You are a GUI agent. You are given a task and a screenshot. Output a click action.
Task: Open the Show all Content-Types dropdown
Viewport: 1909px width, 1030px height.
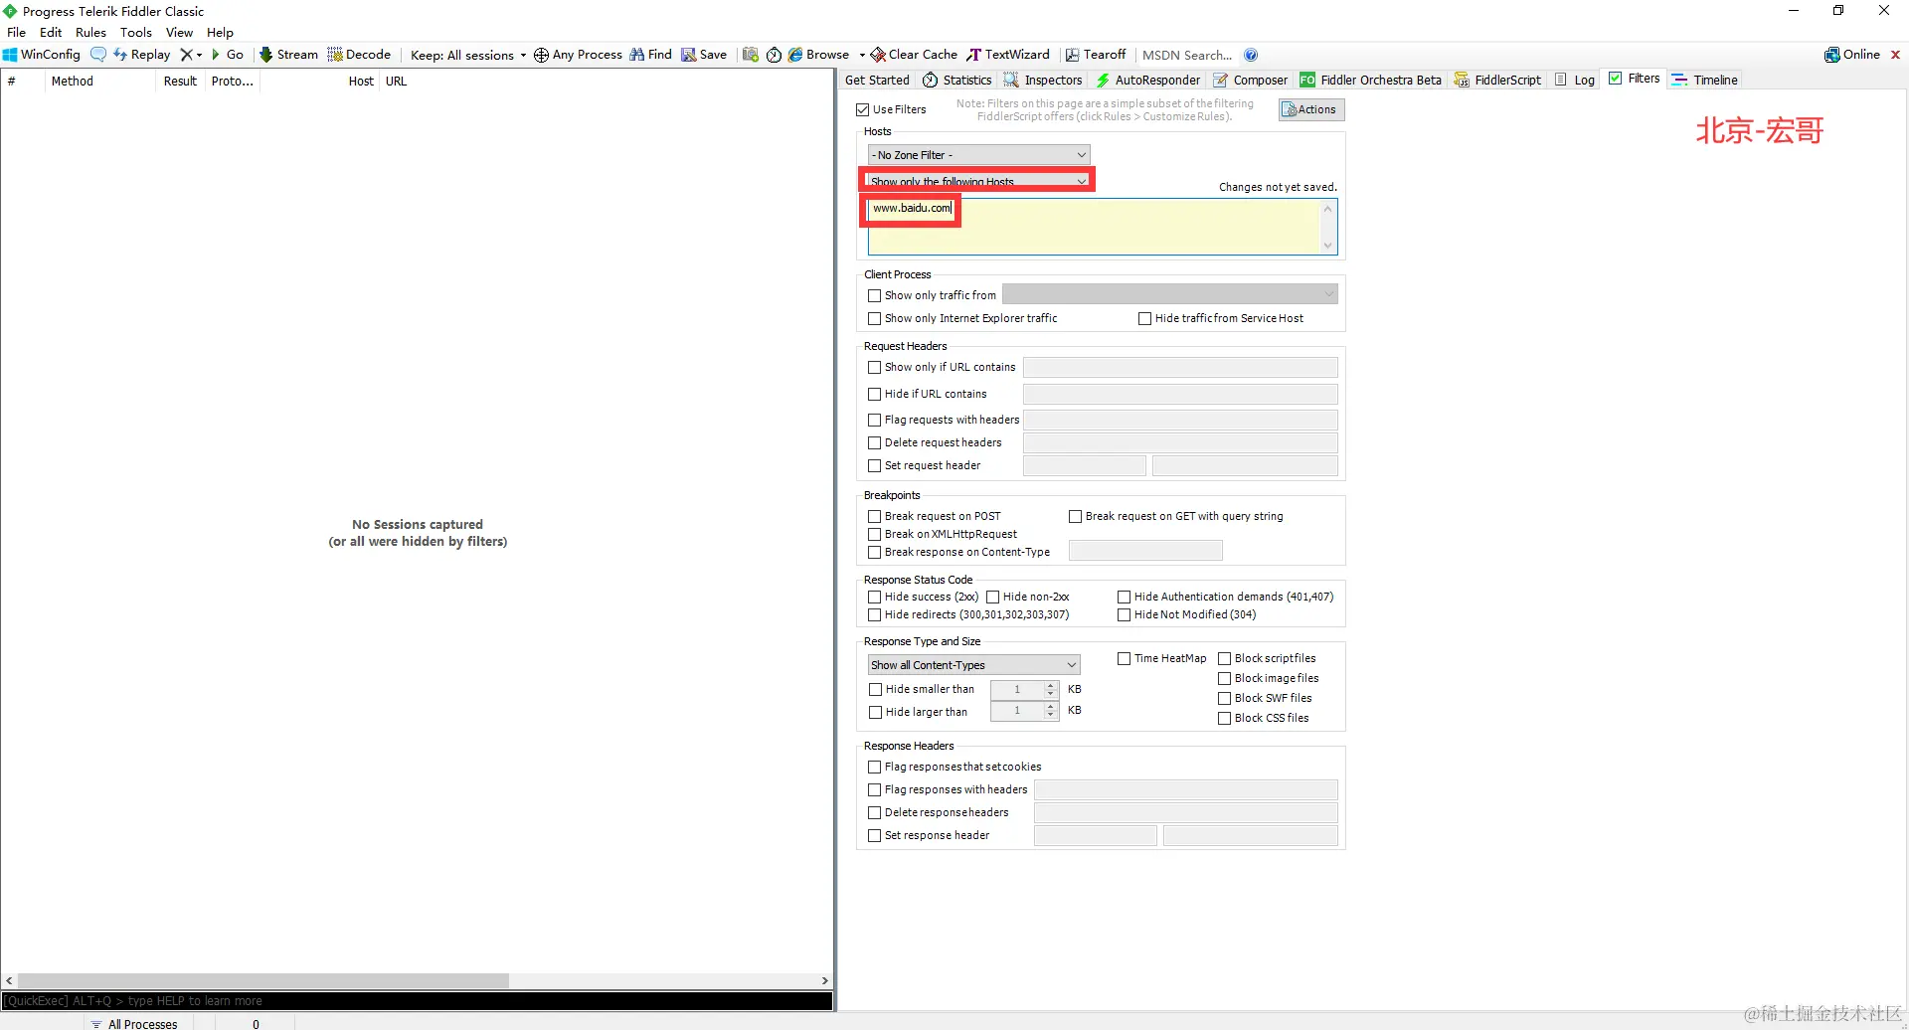click(974, 665)
